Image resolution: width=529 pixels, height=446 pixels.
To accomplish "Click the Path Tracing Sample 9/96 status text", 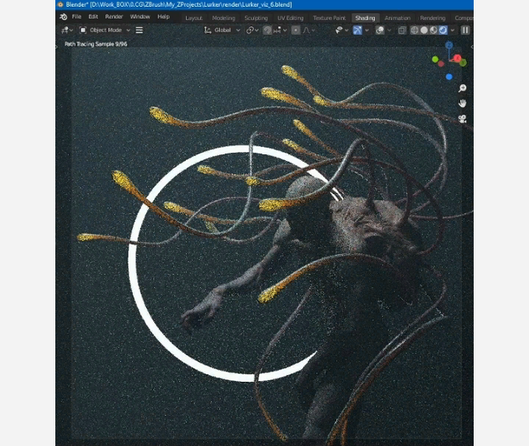I will [96, 44].
